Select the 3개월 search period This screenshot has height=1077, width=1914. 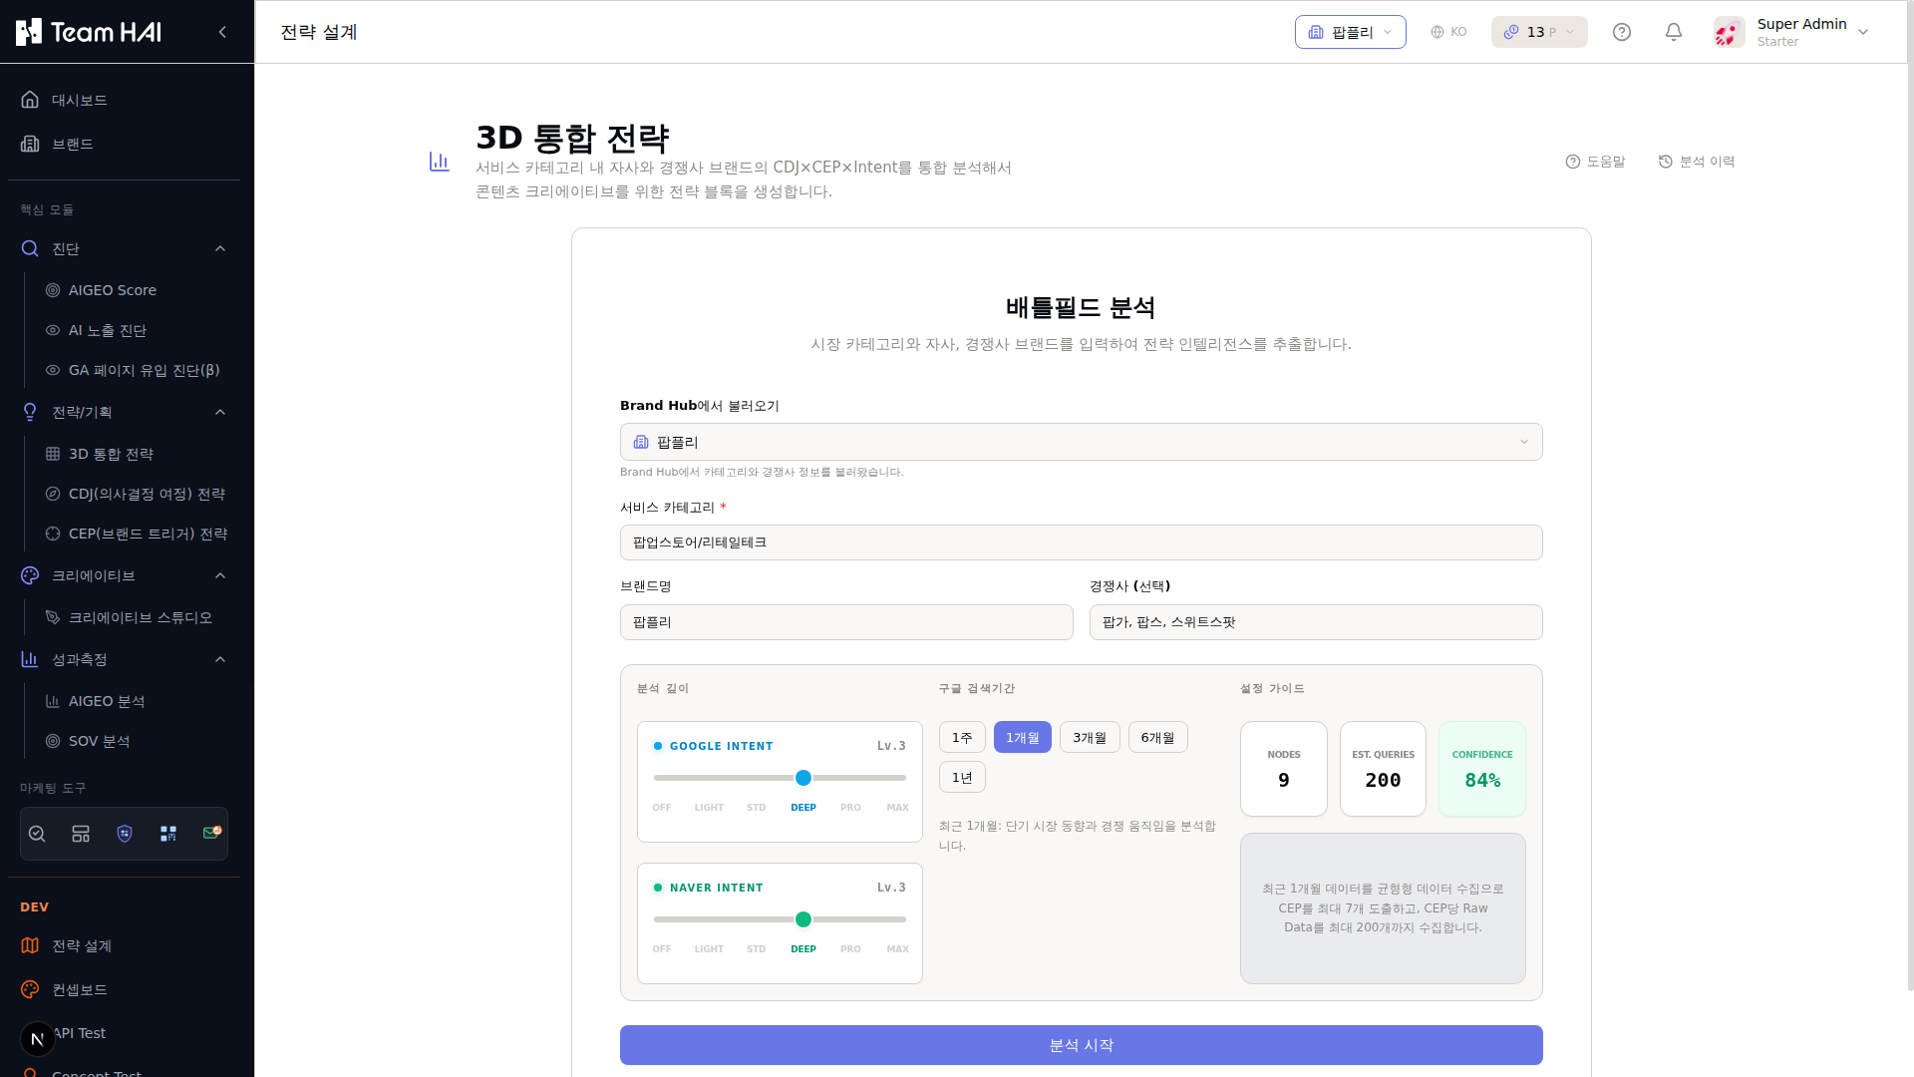tap(1090, 737)
